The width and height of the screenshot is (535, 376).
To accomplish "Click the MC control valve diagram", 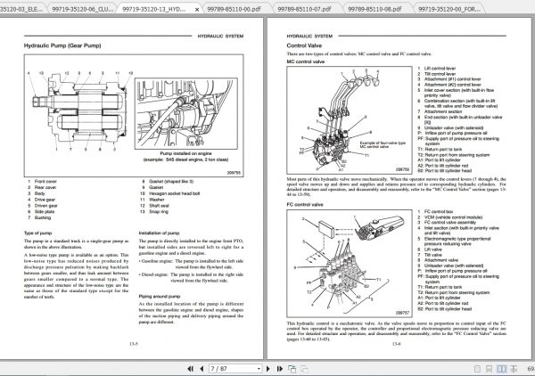I will pos(350,120).
